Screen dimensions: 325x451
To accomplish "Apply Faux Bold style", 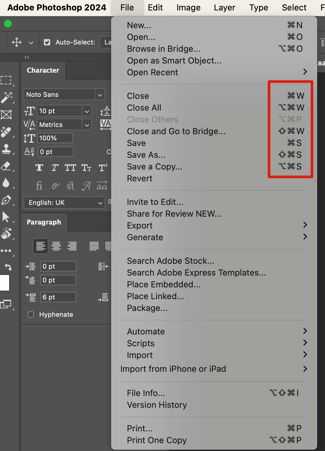I will pos(39,168).
